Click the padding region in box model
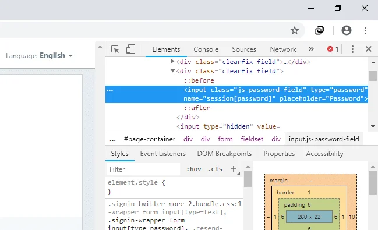Screen dimensions: 378x230 tap(297, 205)
